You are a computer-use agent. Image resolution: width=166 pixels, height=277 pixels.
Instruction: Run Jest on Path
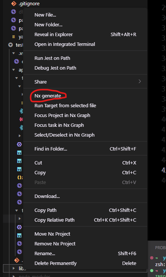(x=52, y=58)
